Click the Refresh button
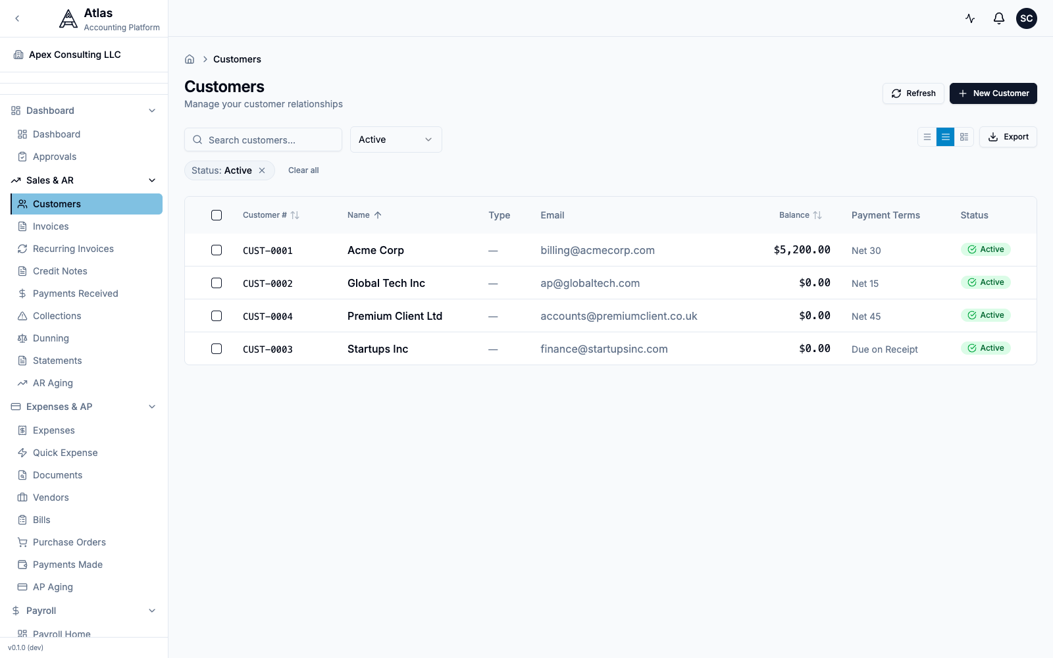The image size is (1053, 658). point(913,93)
